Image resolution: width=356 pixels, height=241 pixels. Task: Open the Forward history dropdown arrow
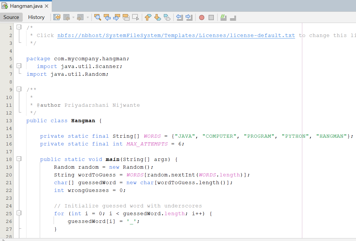pos(87,17)
